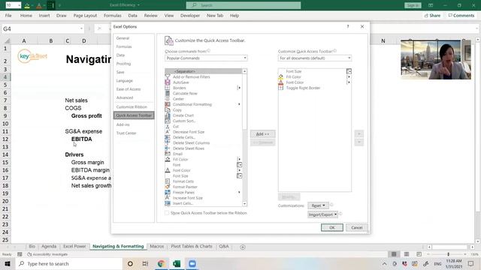This screenshot has height=270, width=481.
Task: Cancel the Excel Options dialog
Action: (356, 227)
